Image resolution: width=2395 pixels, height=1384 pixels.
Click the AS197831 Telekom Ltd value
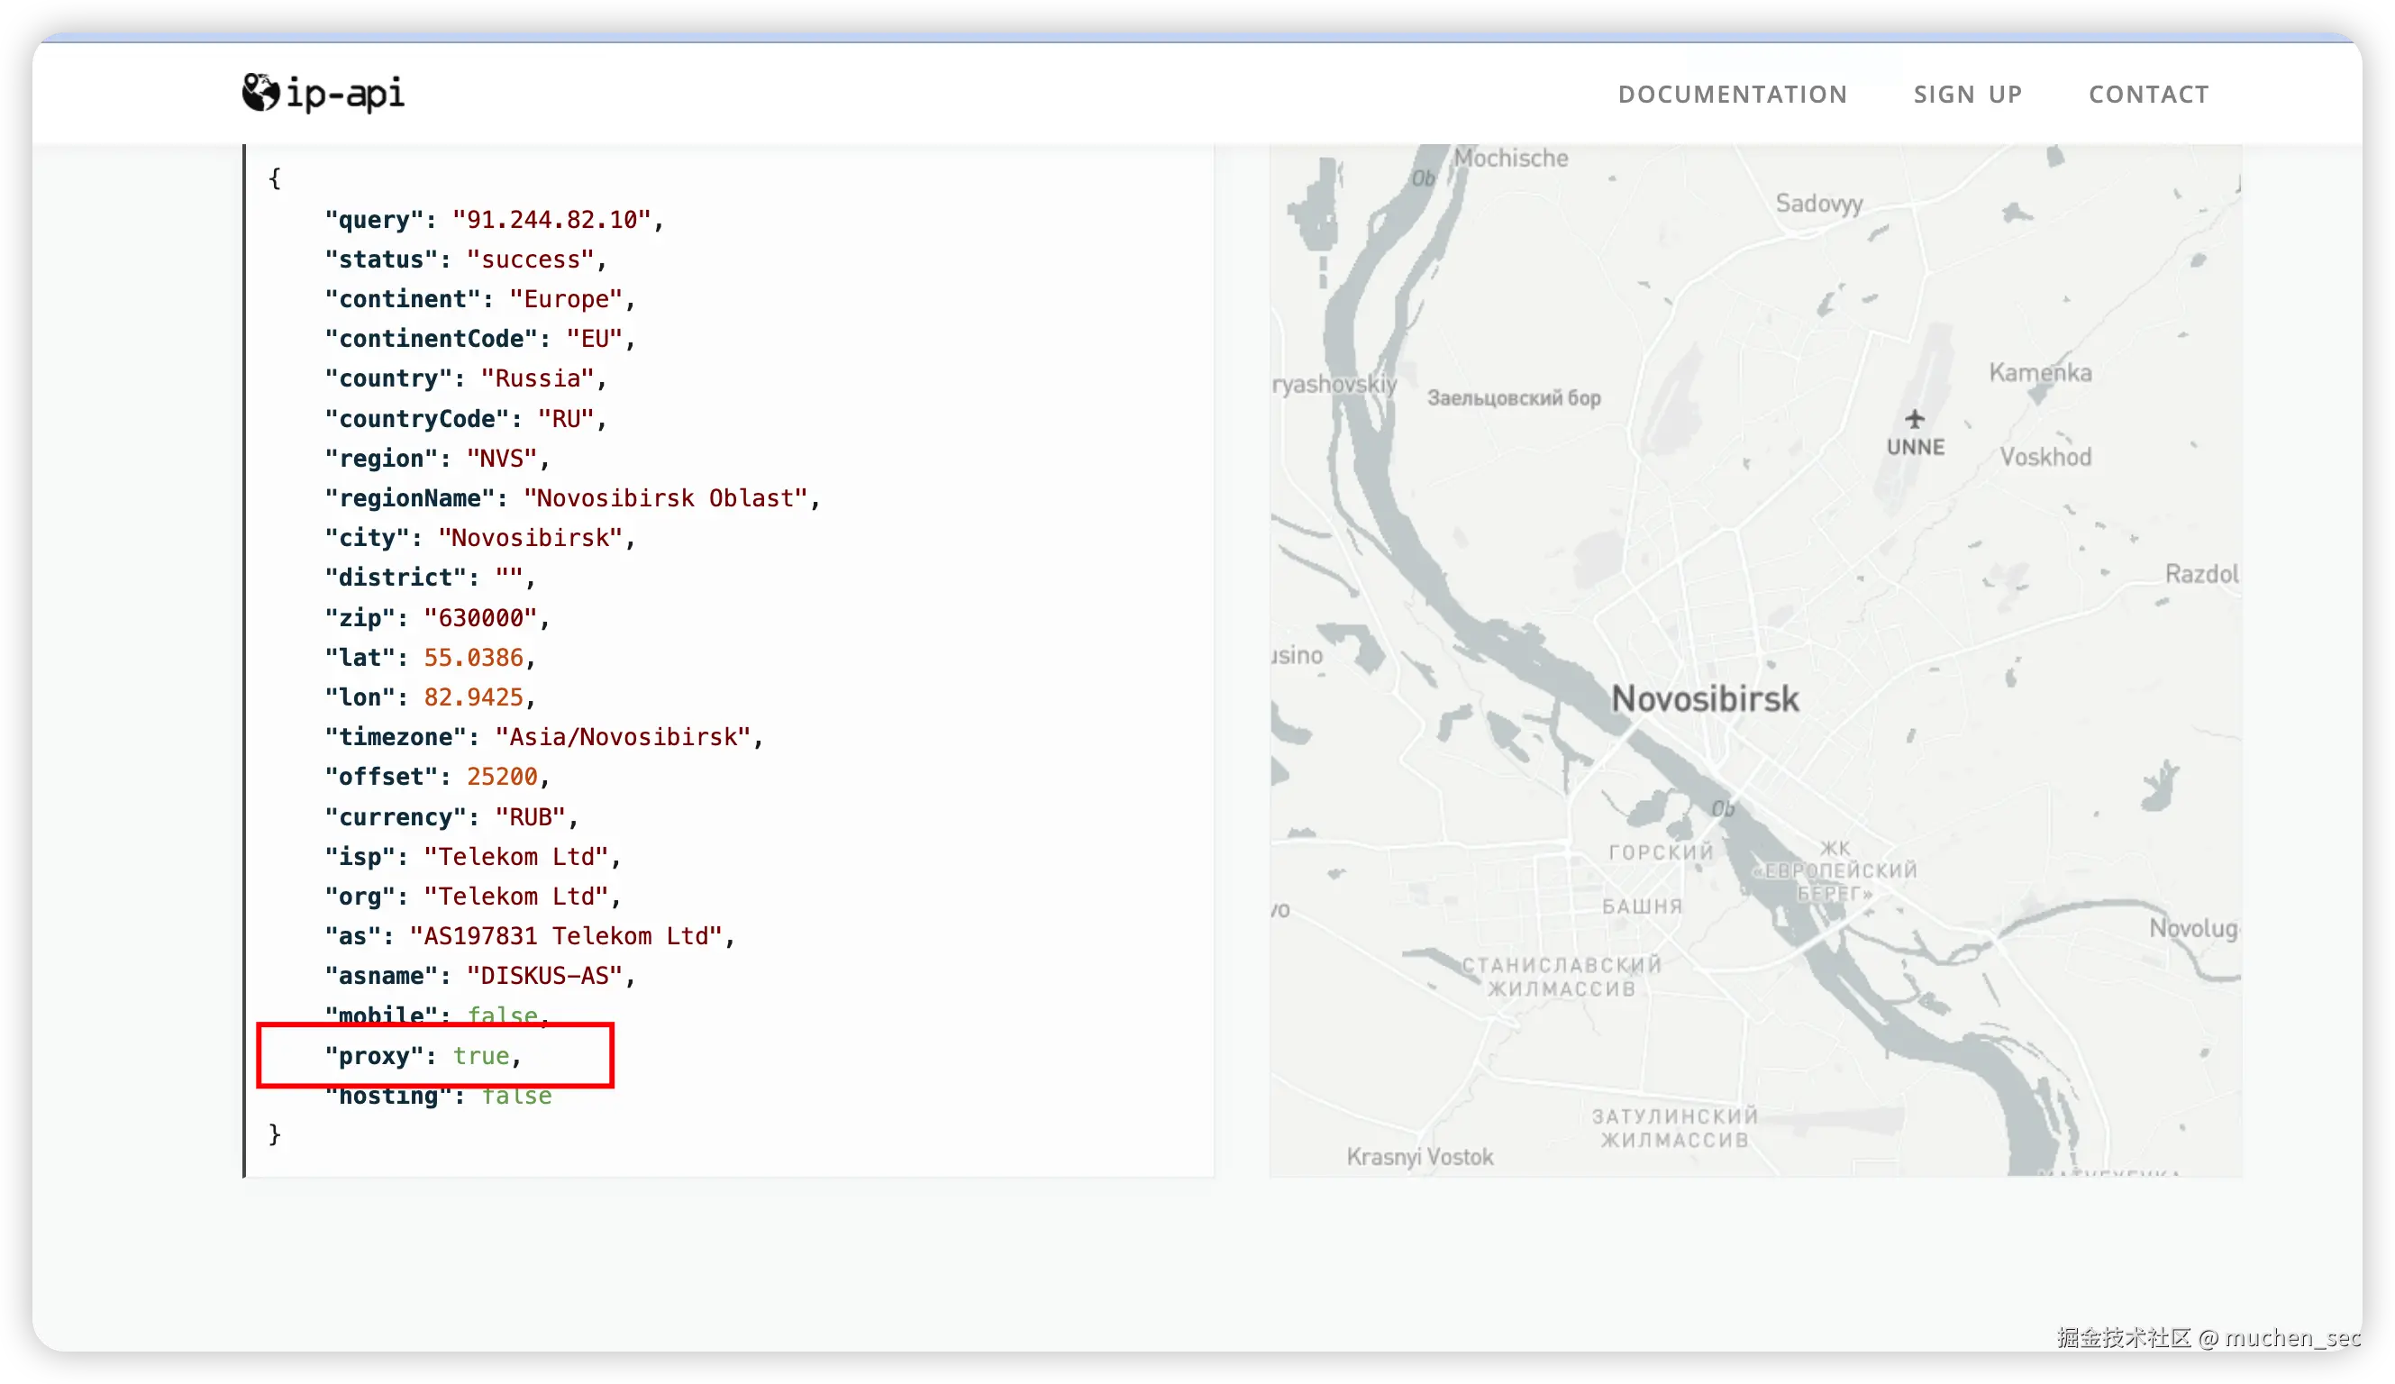click(567, 936)
